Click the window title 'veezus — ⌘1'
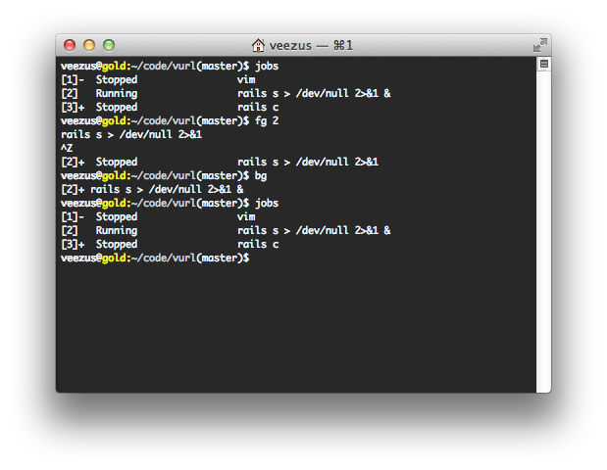The width and height of the screenshot is (607, 470). (x=311, y=46)
